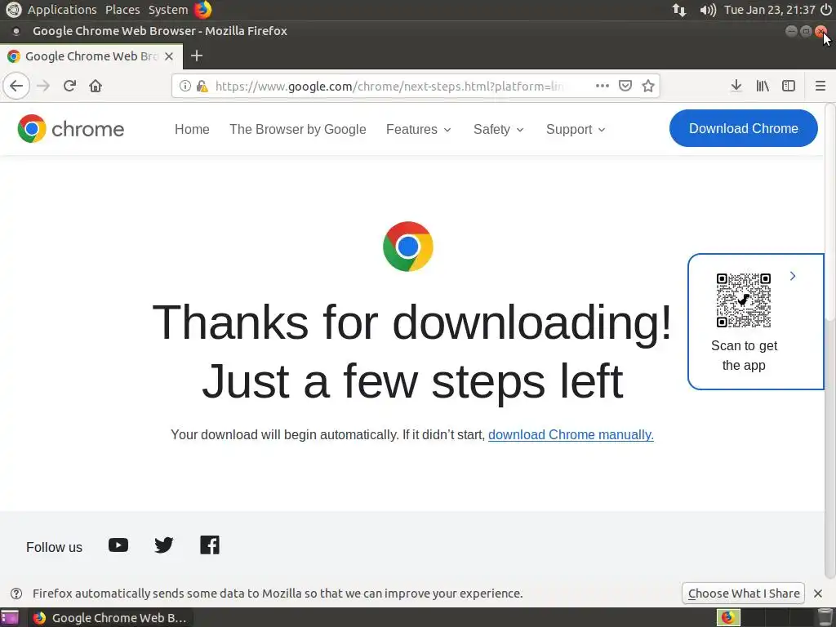Launch Firefox from top panel icon
The height and width of the screenshot is (627, 836).
(202, 10)
